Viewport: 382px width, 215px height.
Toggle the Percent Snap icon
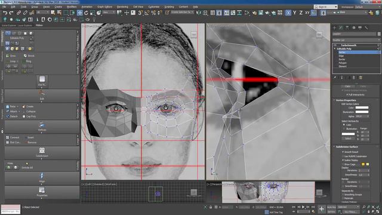coord(153,13)
